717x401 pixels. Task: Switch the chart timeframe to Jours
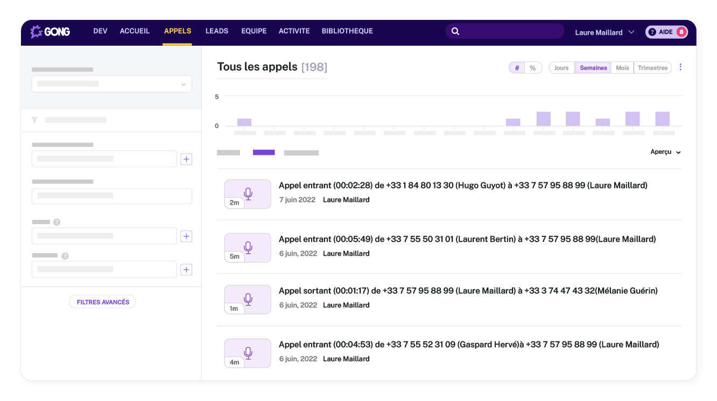pos(561,67)
